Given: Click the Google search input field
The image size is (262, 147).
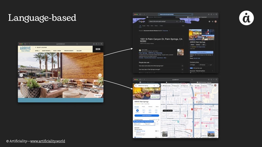Looking at the screenshot, I should (x=162, y=21).
